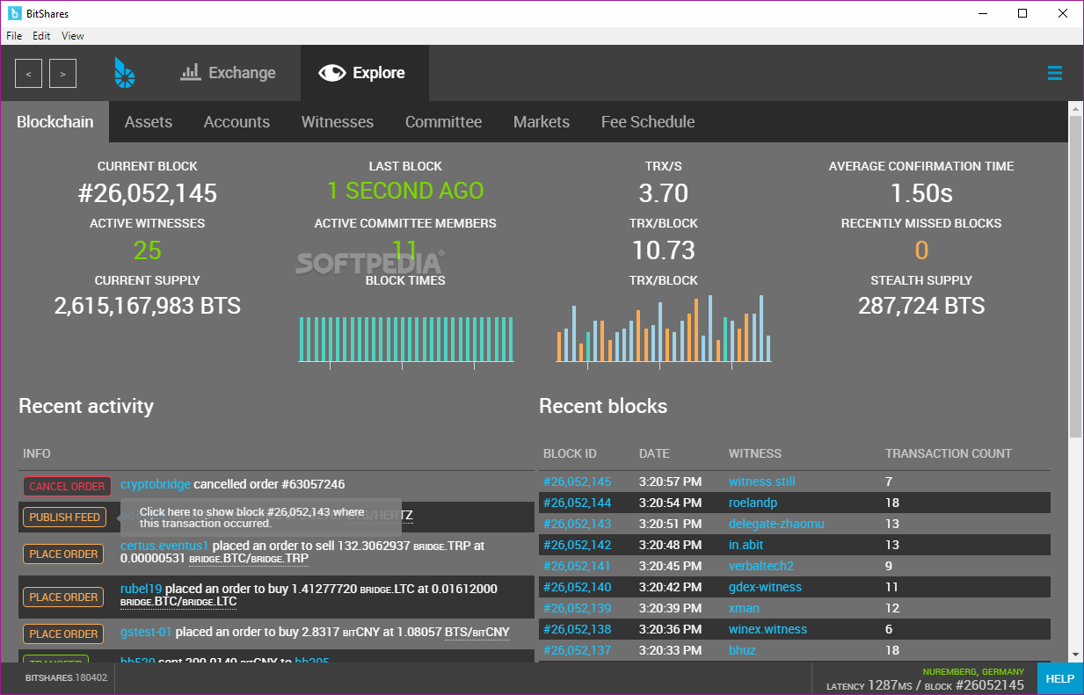Click the BLOCK ID column header
Screen dimensions: 1084x695
click(570, 453)
